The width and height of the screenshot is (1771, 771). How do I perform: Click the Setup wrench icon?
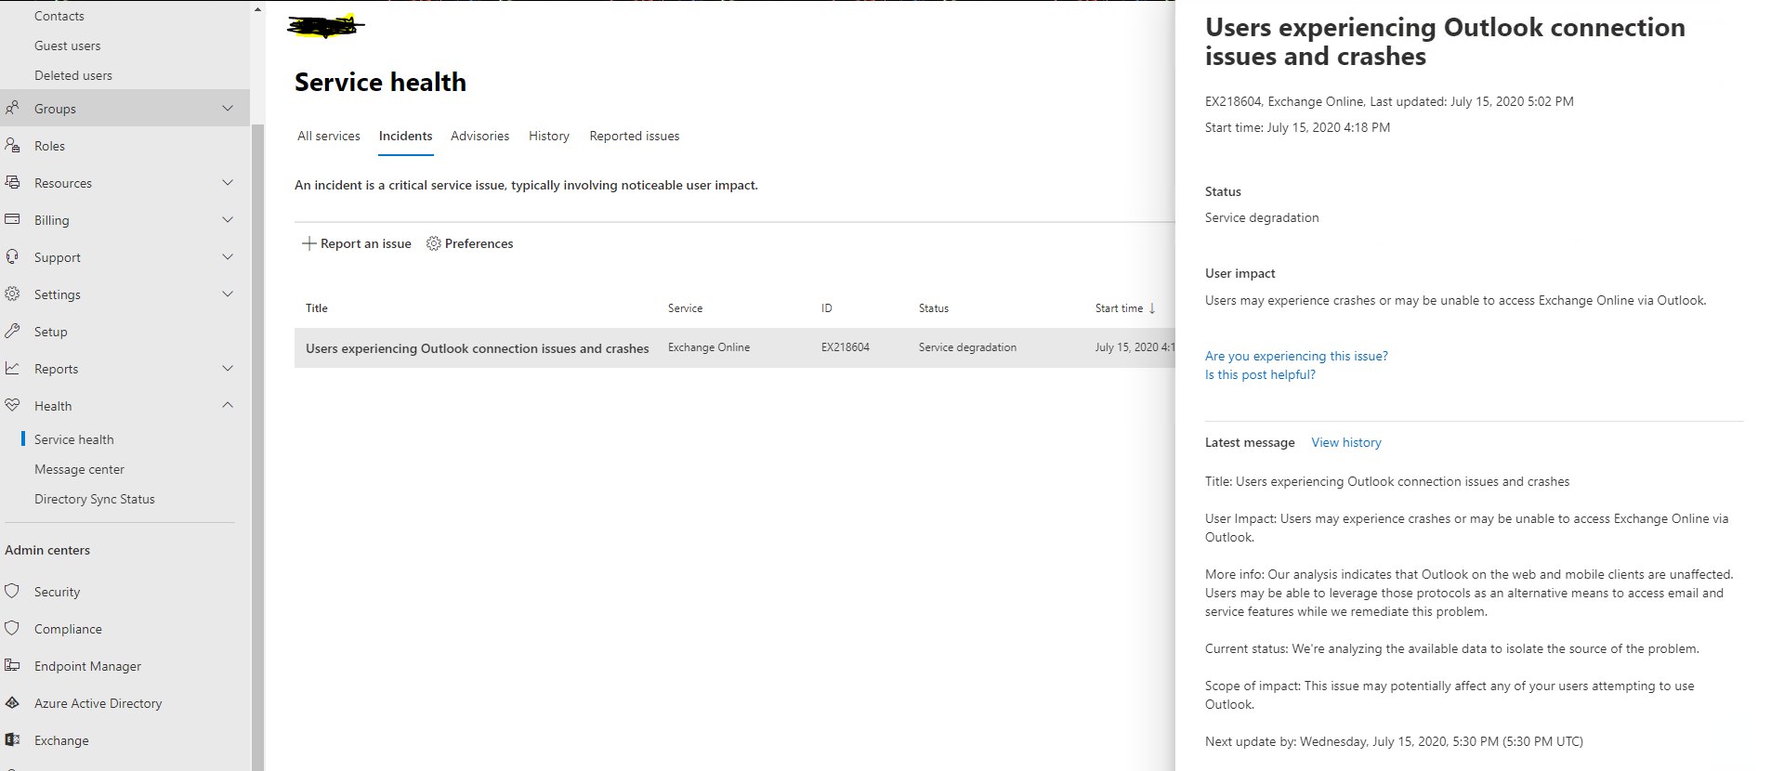coord(12,332)
